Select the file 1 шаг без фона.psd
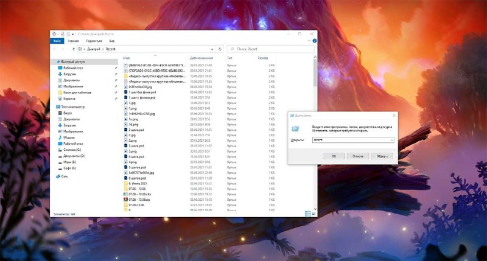Viewport: 487px width, 261px height. [x=142, y=92]
